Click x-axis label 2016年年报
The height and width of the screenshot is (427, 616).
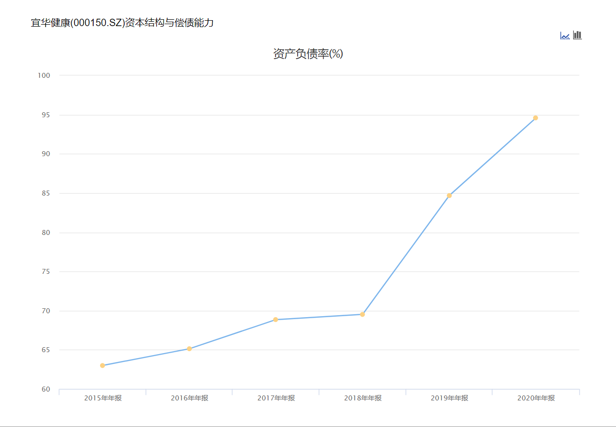(189, 398)
